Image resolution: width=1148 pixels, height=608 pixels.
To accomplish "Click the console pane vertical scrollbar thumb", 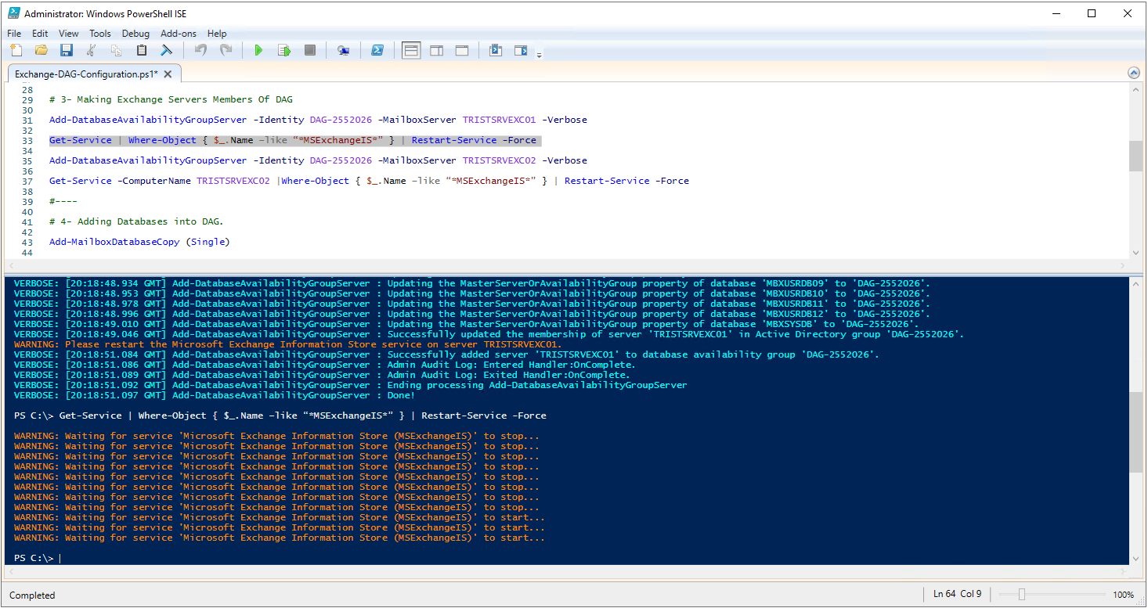I will (x=1135, y=432).
